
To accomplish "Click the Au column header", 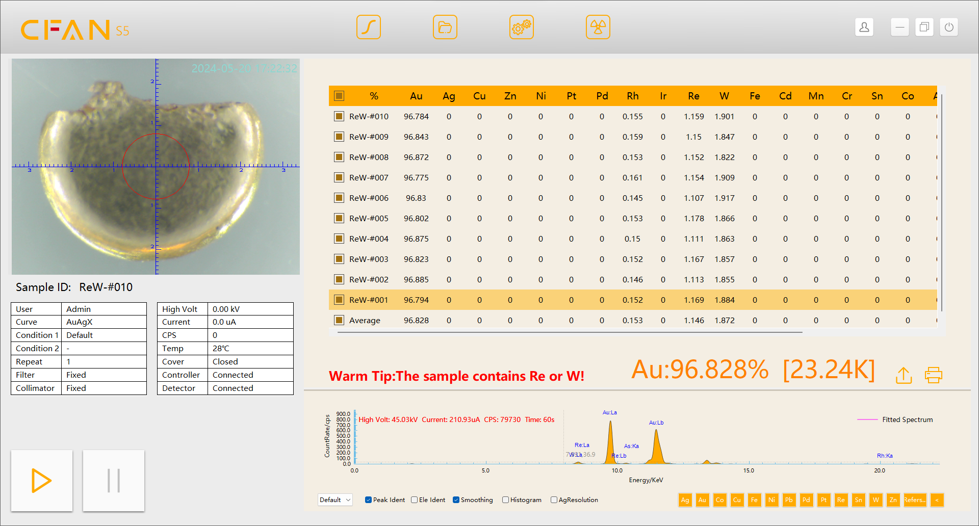I will [x=416, y=96].
